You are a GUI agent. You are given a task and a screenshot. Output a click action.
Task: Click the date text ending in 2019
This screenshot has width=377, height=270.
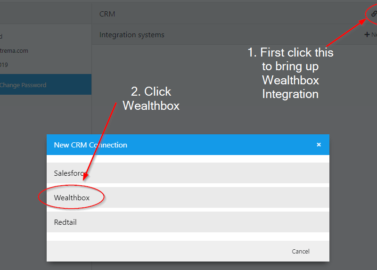tap(4, 65)
